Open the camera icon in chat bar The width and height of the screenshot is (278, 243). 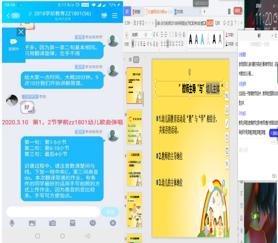click(x=52, y=223)
